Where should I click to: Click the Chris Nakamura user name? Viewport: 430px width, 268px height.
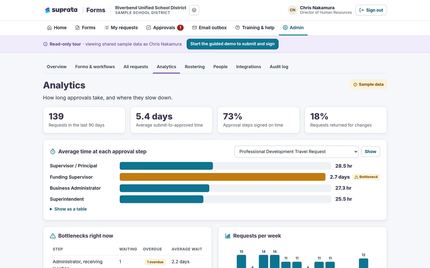pos(317,8)
